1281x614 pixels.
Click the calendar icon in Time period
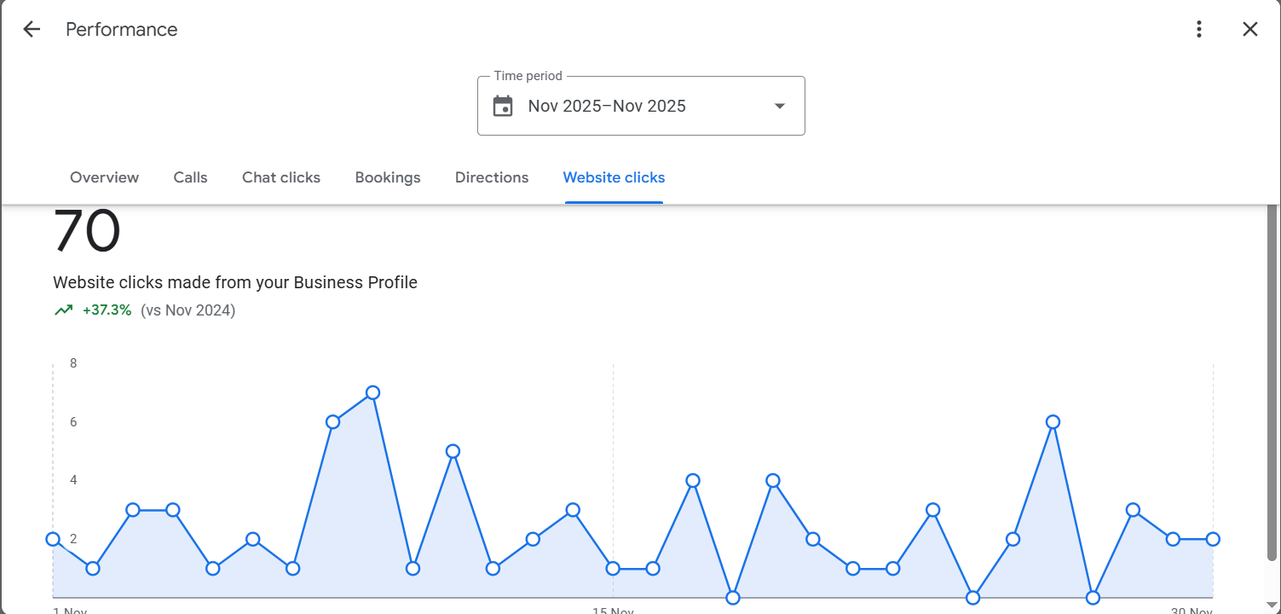tap(503, 107)
